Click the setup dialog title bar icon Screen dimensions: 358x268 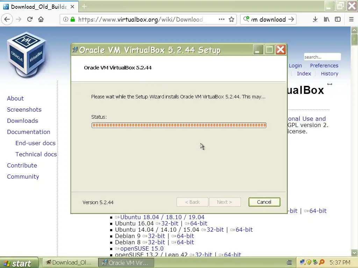click(x=75, y=50)
